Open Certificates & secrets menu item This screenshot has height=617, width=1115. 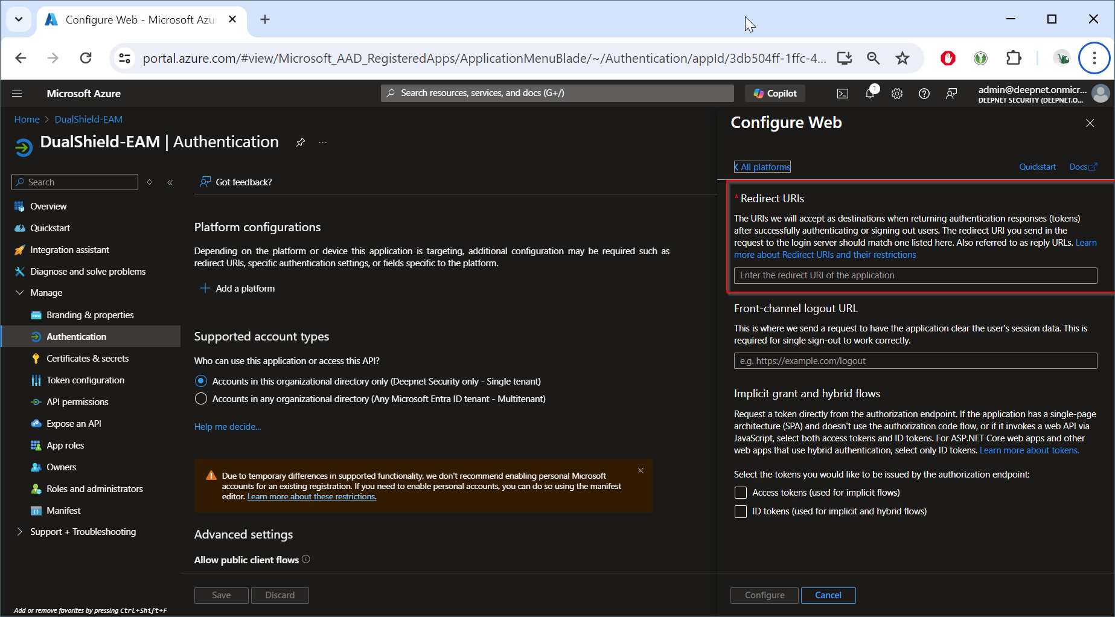(88, 359)
